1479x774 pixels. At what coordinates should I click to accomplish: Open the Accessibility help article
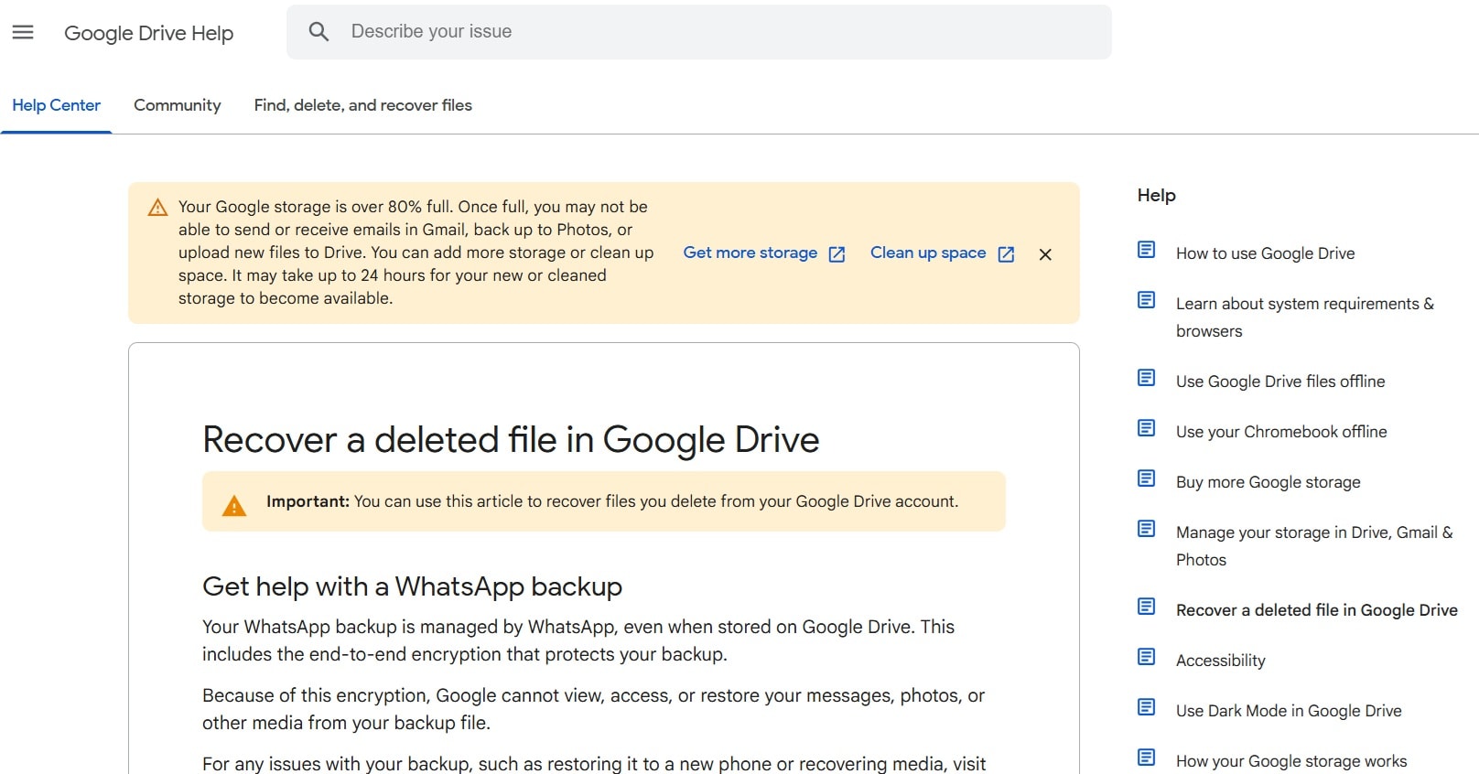[1220, 661]
